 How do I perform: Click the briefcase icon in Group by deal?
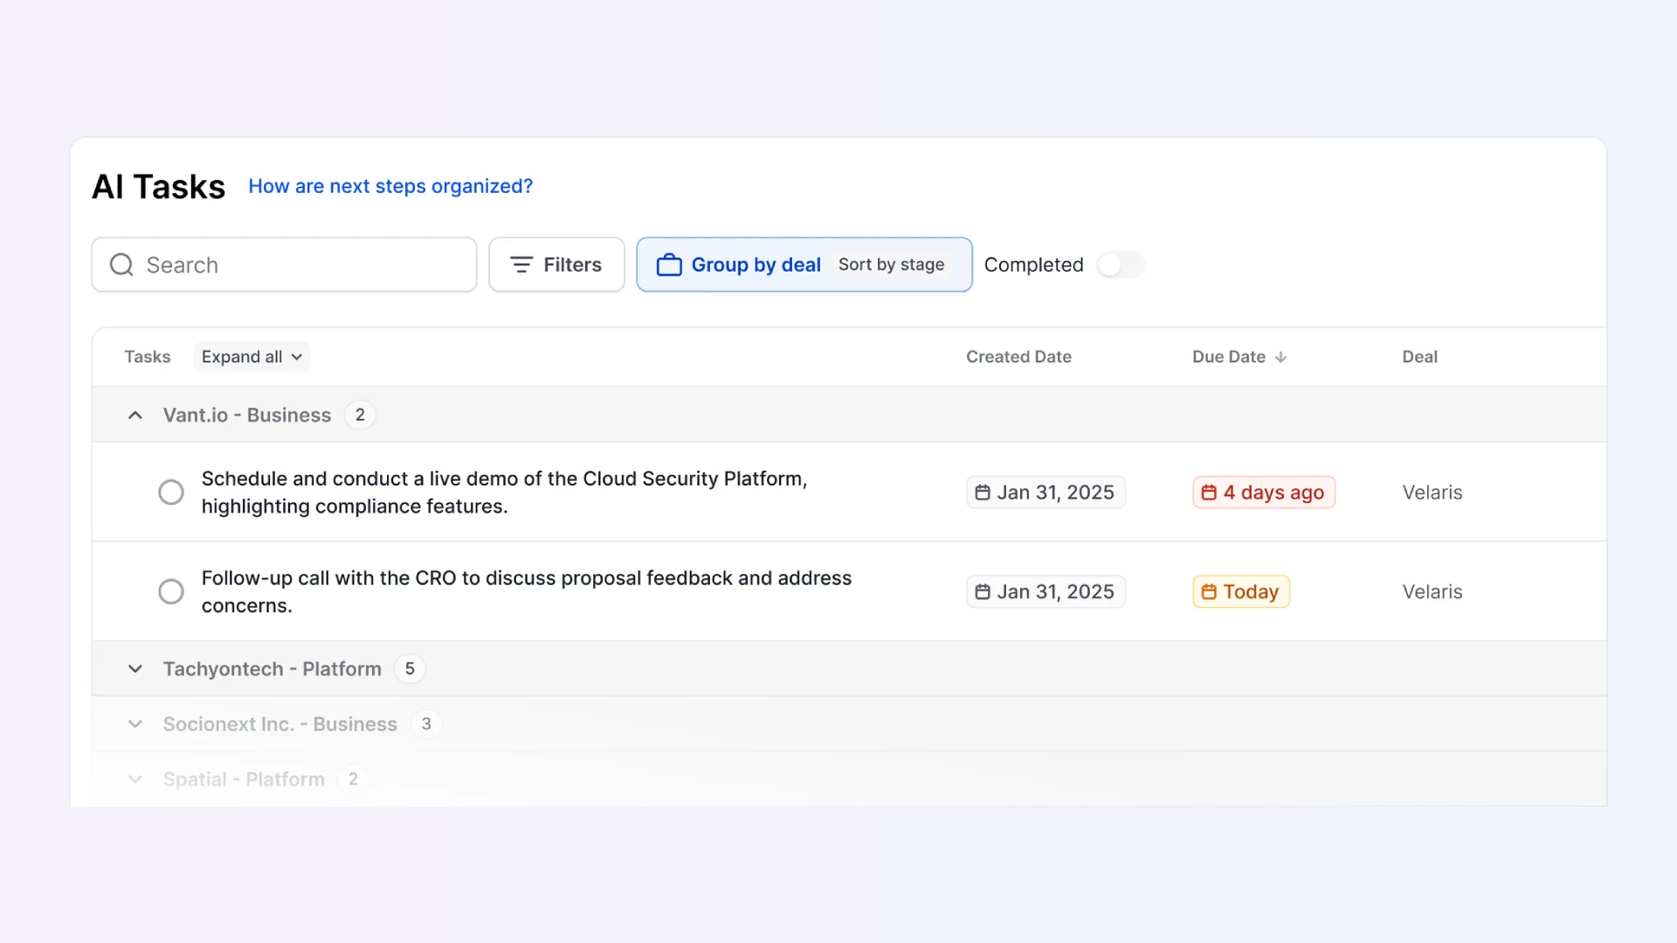click(669, 265)
